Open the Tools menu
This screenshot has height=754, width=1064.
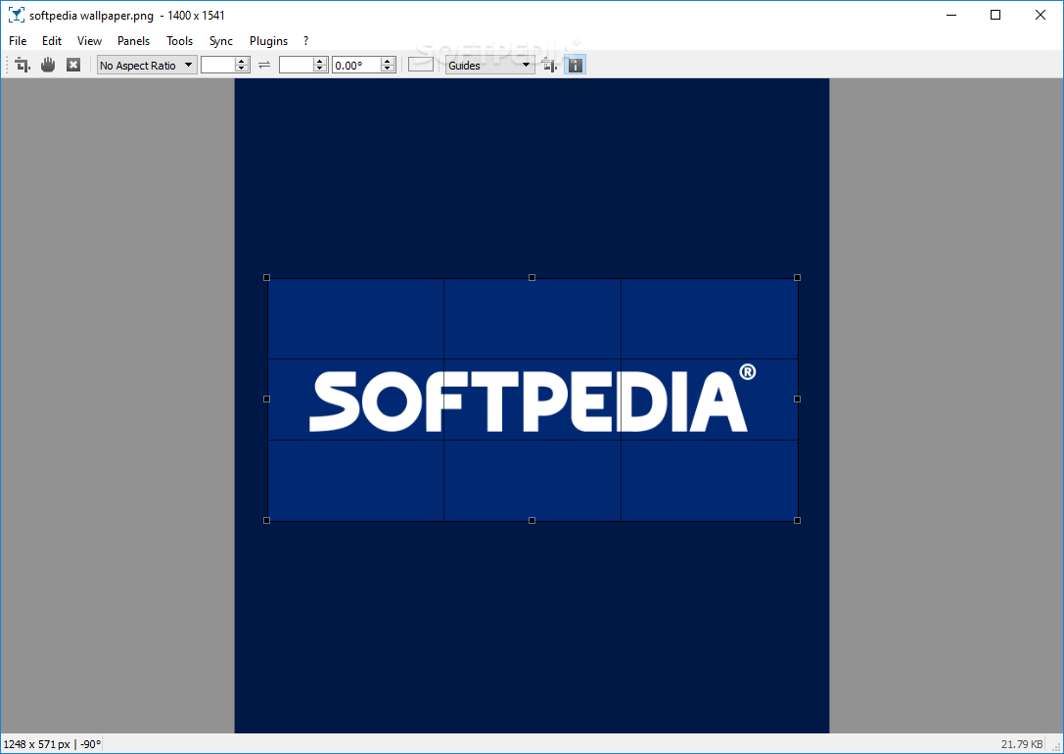180,41
